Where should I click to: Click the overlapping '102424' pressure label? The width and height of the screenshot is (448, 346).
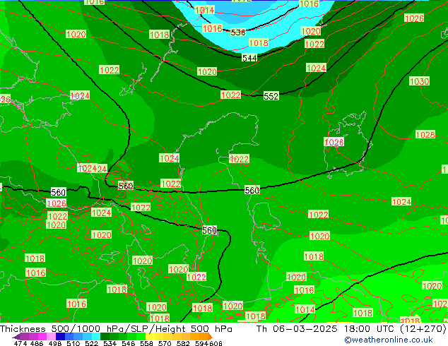92,169
